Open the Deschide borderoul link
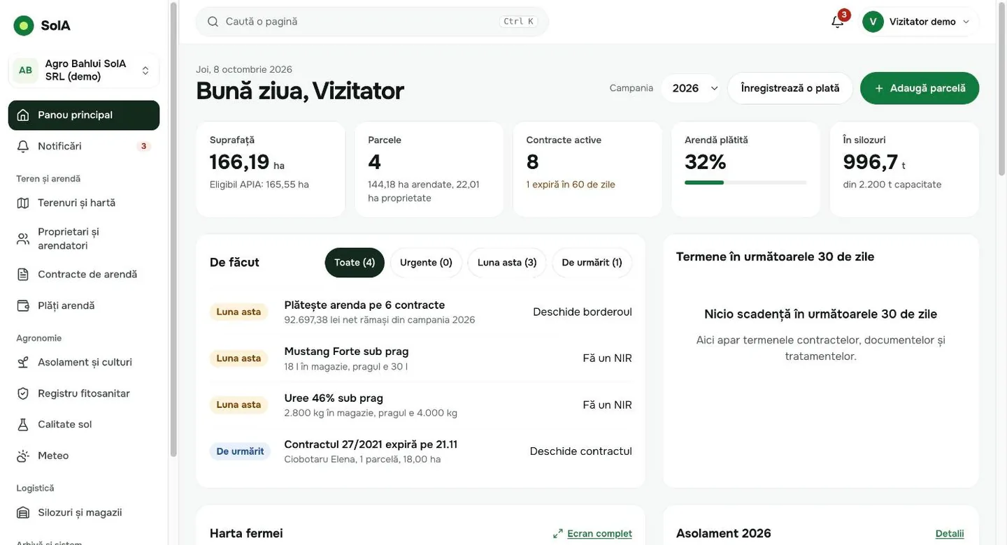The image size is (1007, 545). click(x=583, y=312)
